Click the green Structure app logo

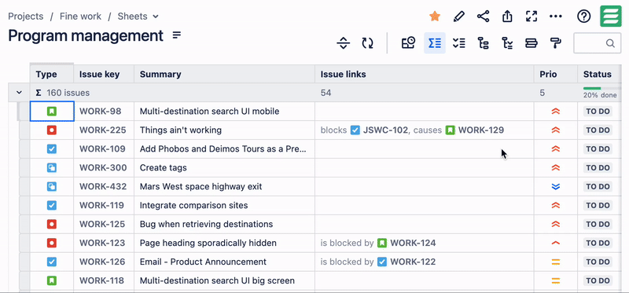pos(611,16)
